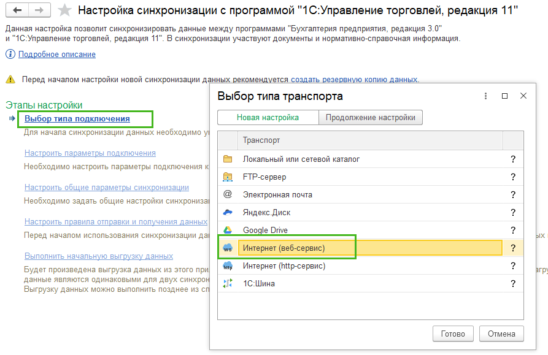Click the @ icon for Электронная почта
The image size is (548, 355).
tap(228, 194)
